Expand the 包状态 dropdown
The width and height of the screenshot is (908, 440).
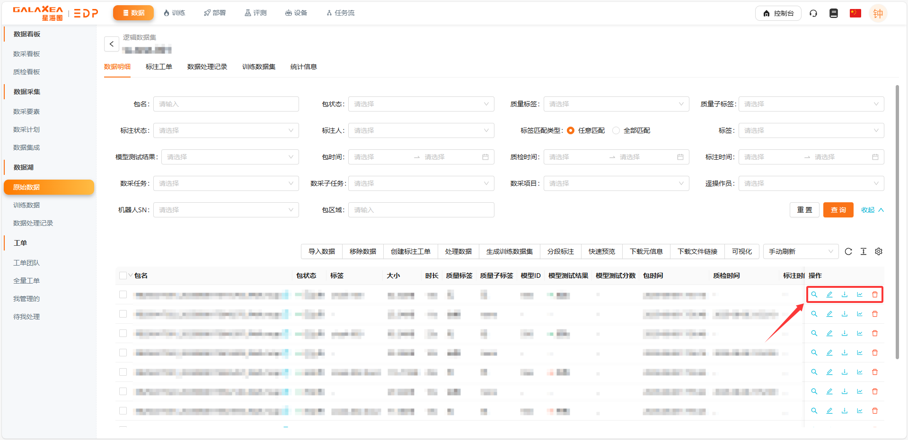click(x=421, y=104)
